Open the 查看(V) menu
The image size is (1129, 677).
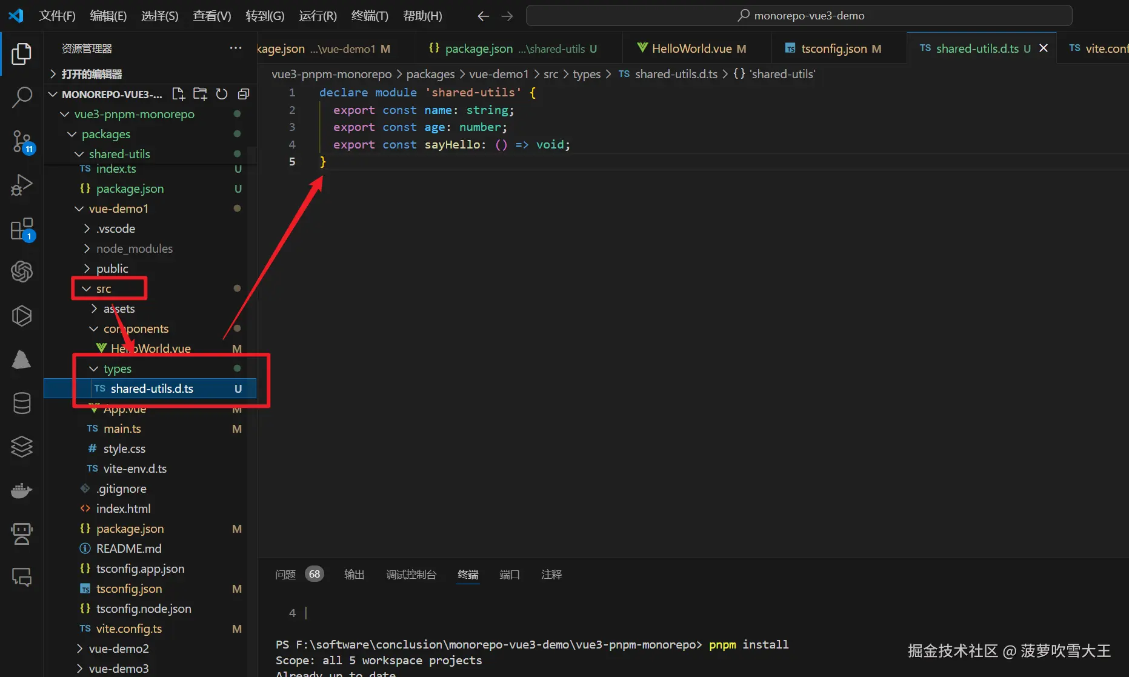coord(212,16)
